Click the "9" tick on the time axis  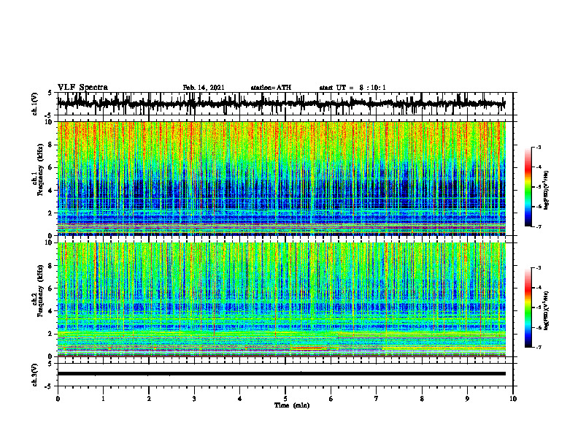coord(467,399)
